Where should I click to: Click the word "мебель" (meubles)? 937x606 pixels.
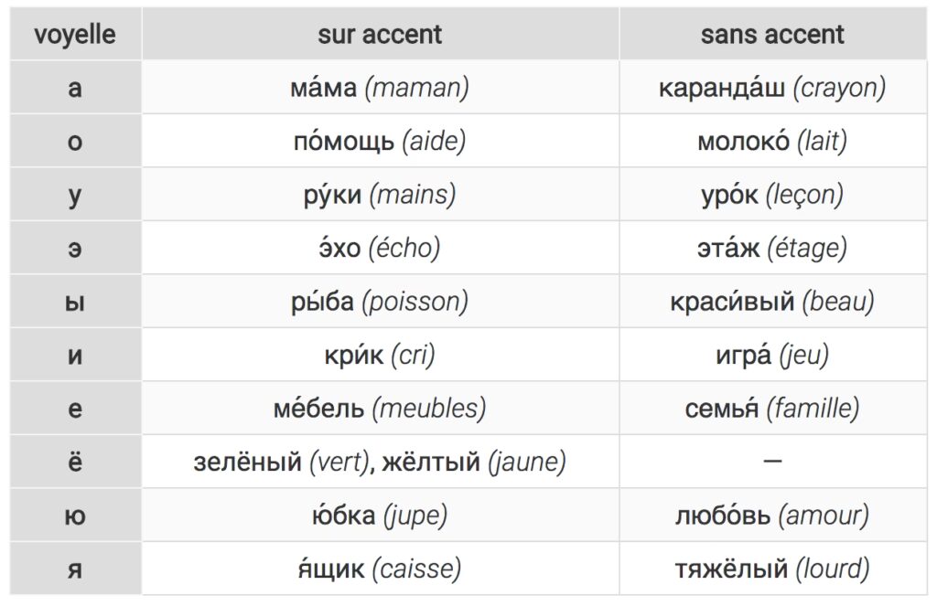click(318, 409)
